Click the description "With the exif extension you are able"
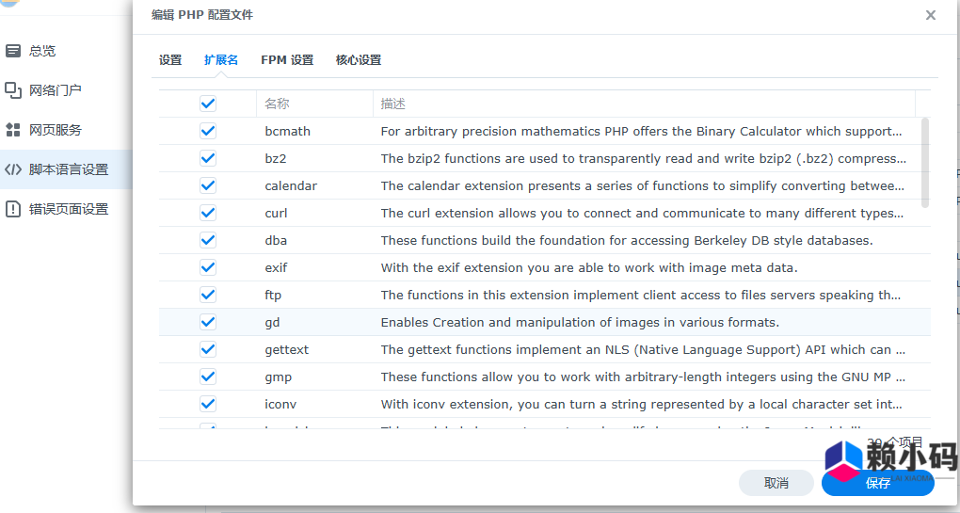960x513 pixels. (x=589, y=267)
